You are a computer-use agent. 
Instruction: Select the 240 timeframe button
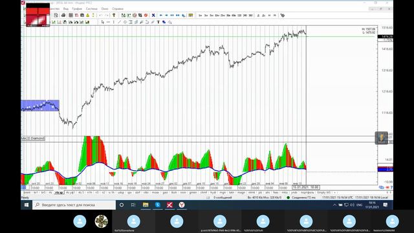[x=245, y=16]
